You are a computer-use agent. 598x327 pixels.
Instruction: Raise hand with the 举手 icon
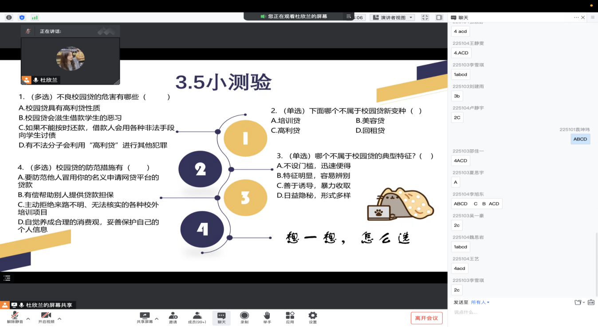point(267,316)
